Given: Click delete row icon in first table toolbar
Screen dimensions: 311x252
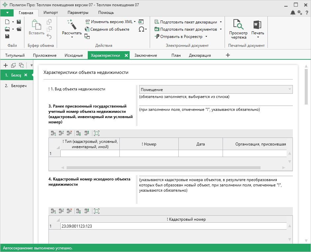Looking at the screenshot, I should click(x=69, y=133).
